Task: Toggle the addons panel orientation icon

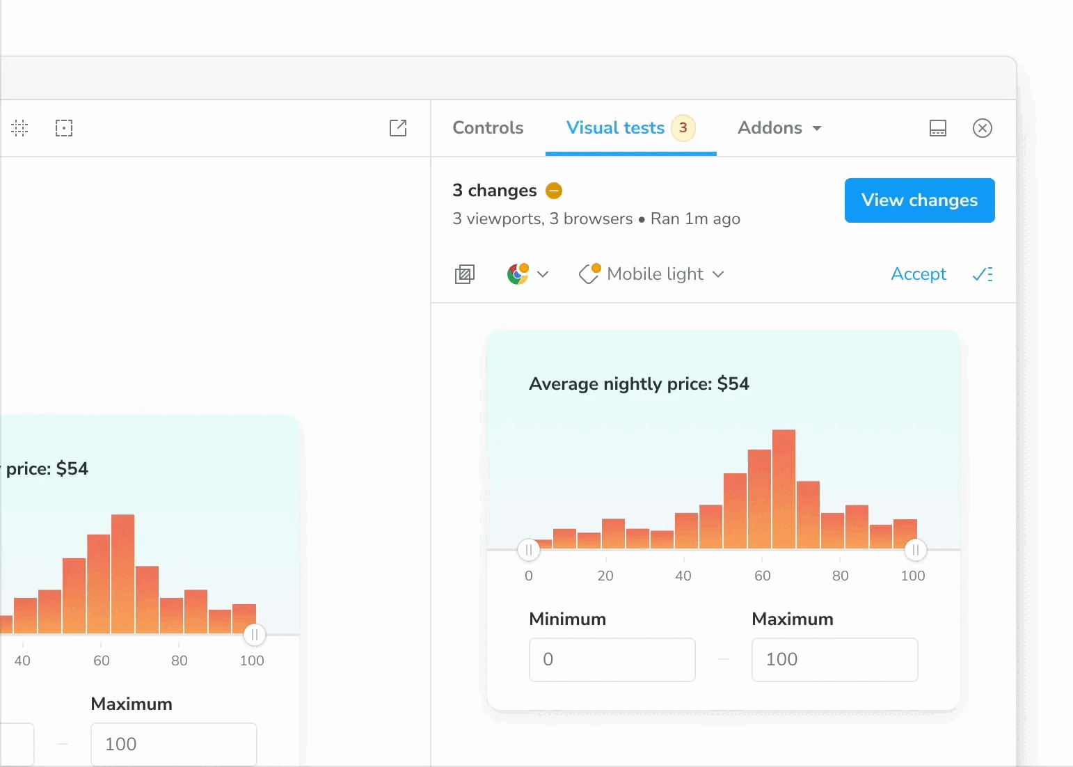Action: [938, 128]
